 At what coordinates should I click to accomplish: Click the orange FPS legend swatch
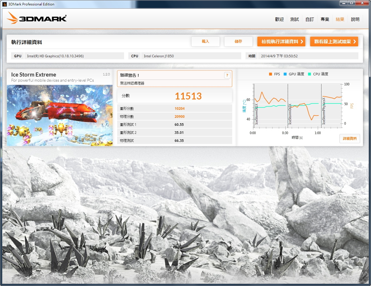pyautogui.click(x=271, y=74)
